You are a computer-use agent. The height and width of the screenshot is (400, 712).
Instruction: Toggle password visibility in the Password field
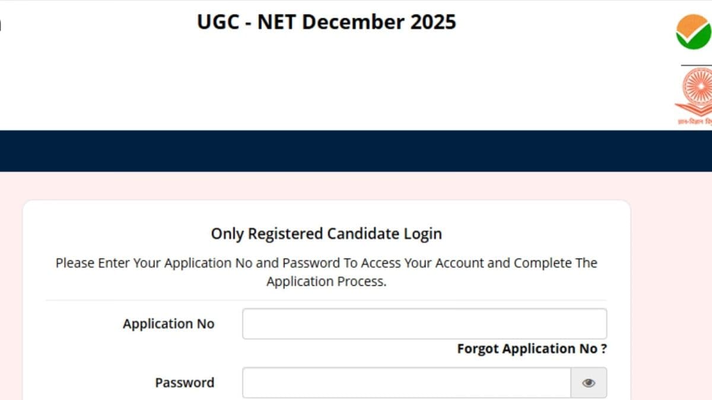pyautogui.click(x=589, y=383)
